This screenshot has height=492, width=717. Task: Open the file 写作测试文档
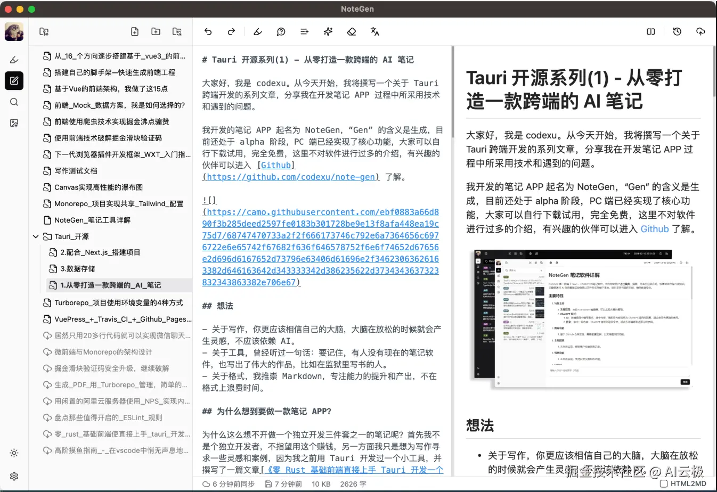click(76, 171)
